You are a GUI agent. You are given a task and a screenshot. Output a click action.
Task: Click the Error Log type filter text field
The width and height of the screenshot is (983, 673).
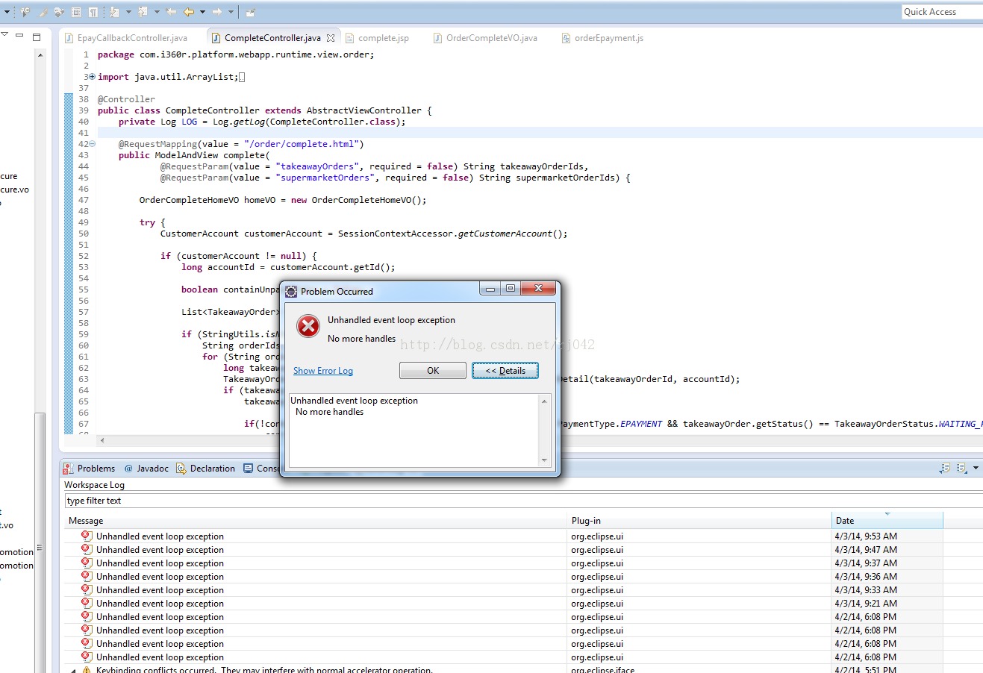[522, 501]
